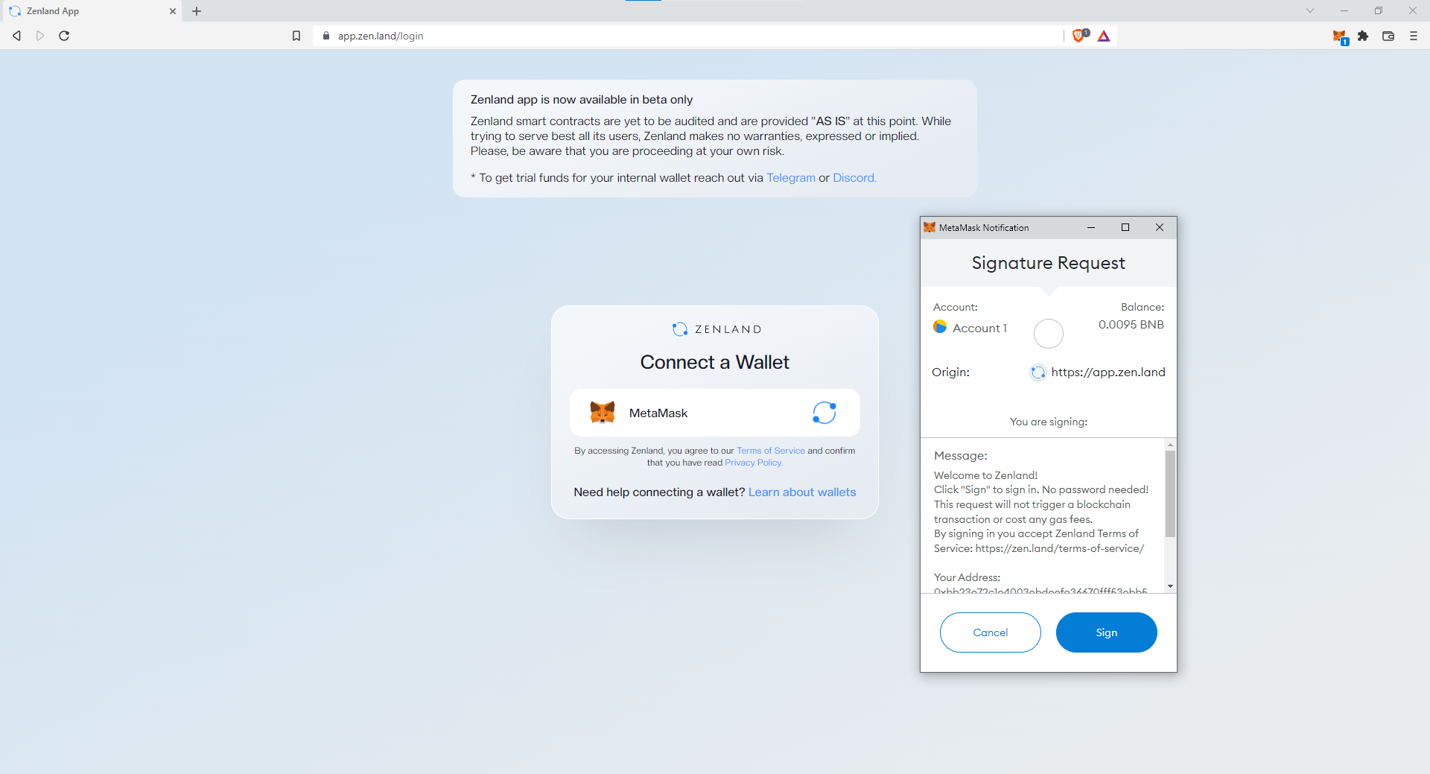The width and height of the screenshot is (1430, 774).
Task: Close the Zenland App tab
Action: (x=173, y=11)
